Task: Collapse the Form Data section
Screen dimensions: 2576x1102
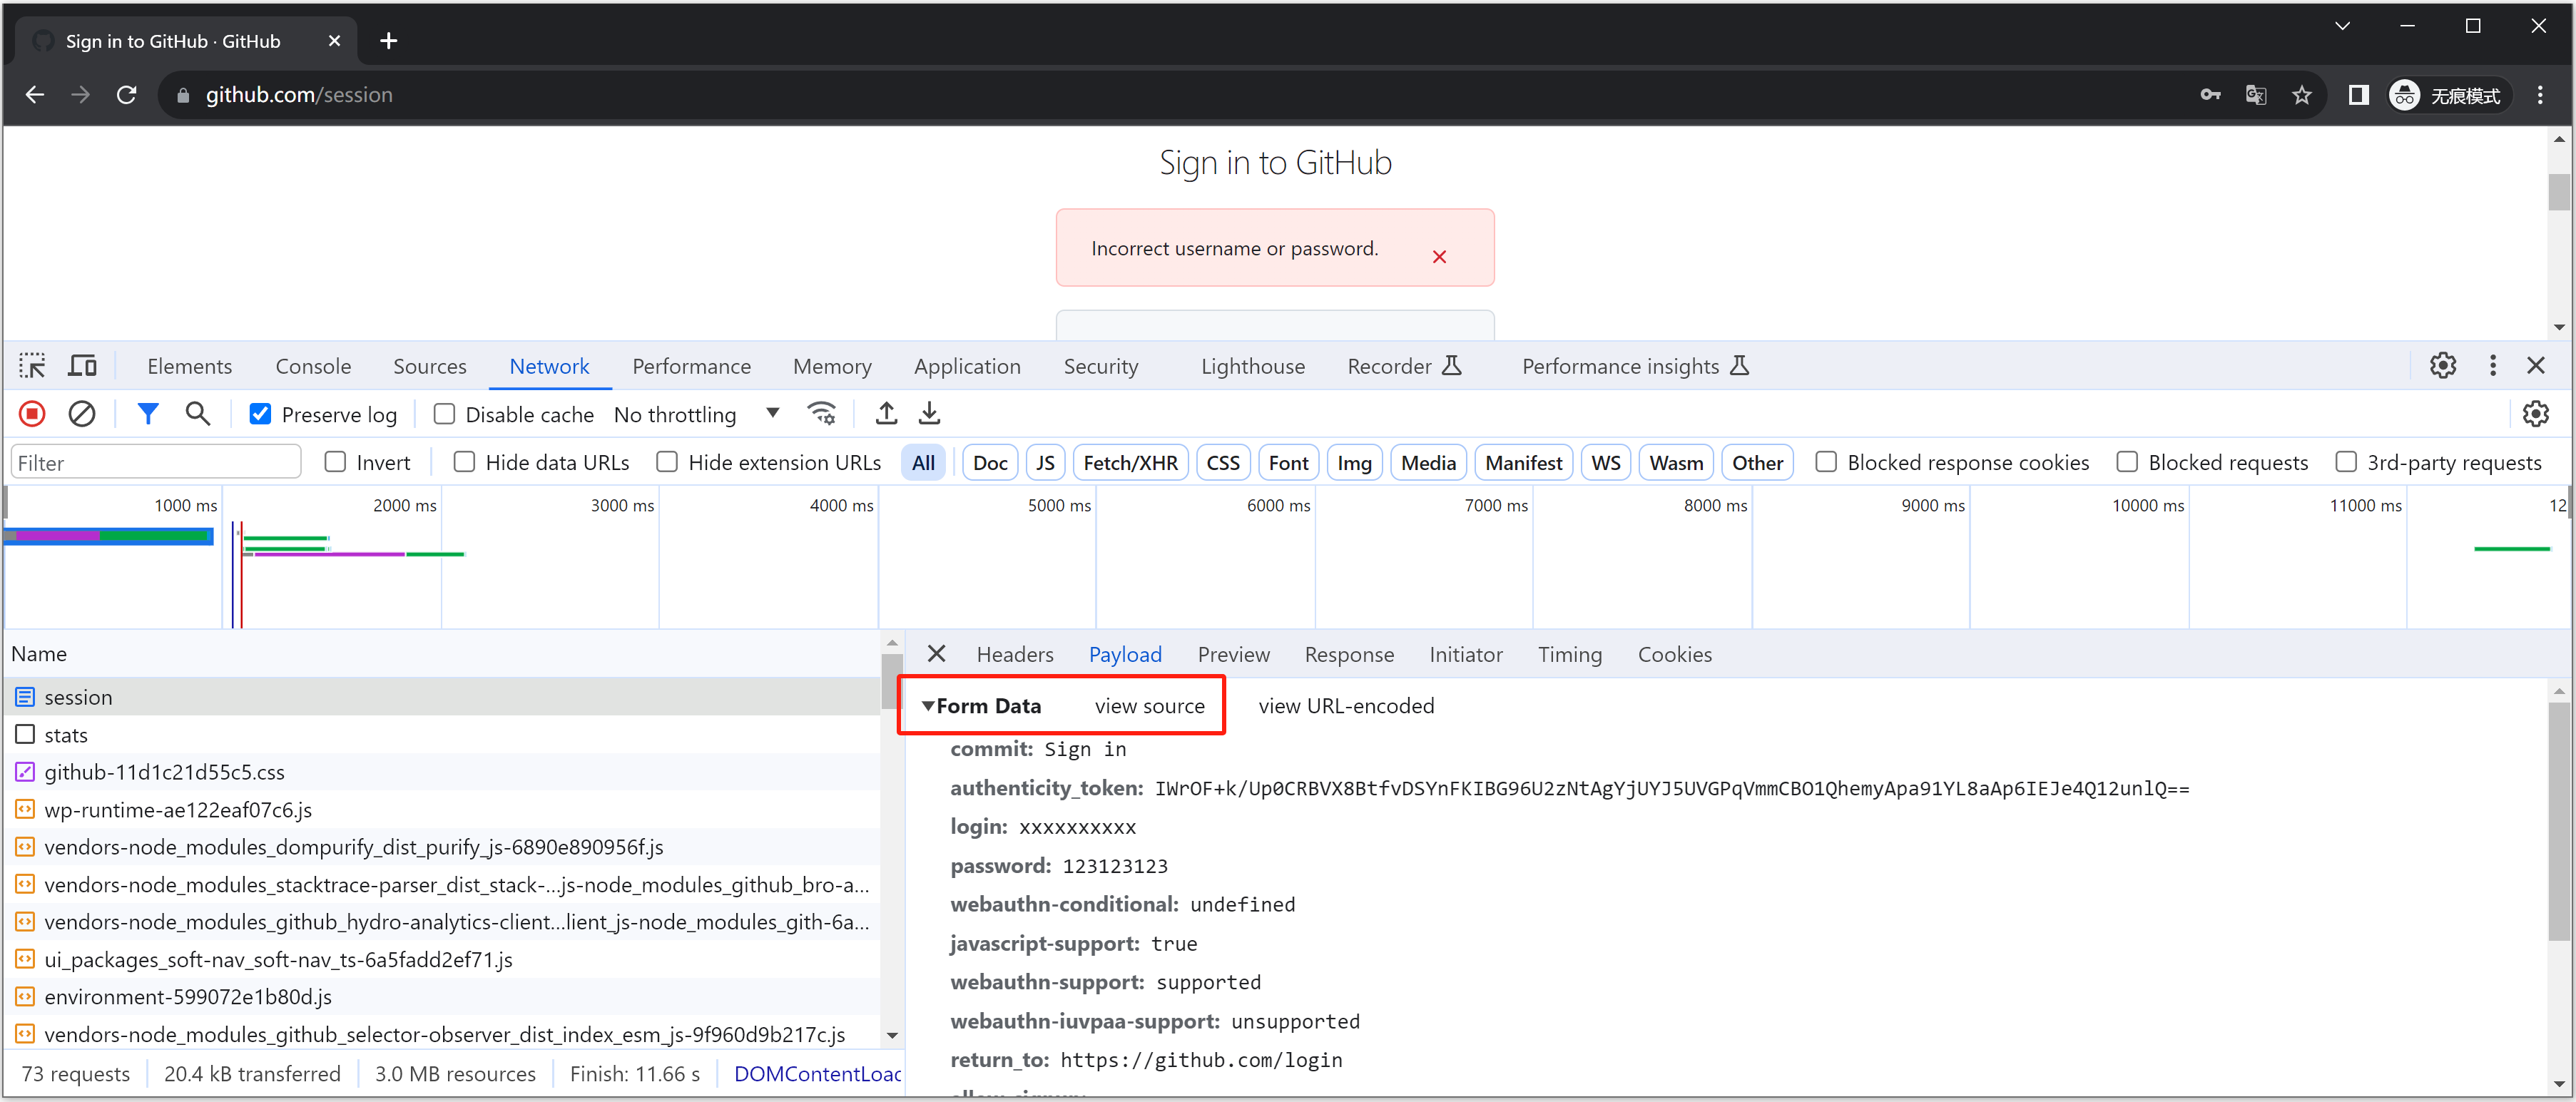Action: [928, 706]
